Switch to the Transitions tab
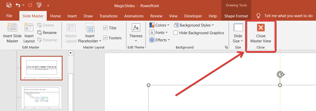 109,16
